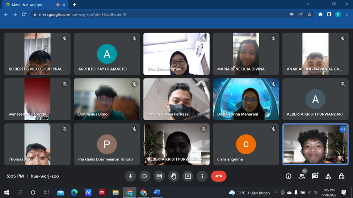
Task: Open Chrome three-dot menu
Action: (x=347, y=14)
